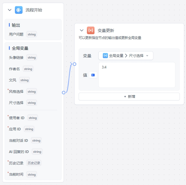Screen dimensions: 186x185
Task: Collapse the 流程开始 node with its chevron
Action: point(10,10)
